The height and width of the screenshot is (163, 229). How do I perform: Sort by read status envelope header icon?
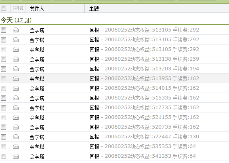pos(16,8)
